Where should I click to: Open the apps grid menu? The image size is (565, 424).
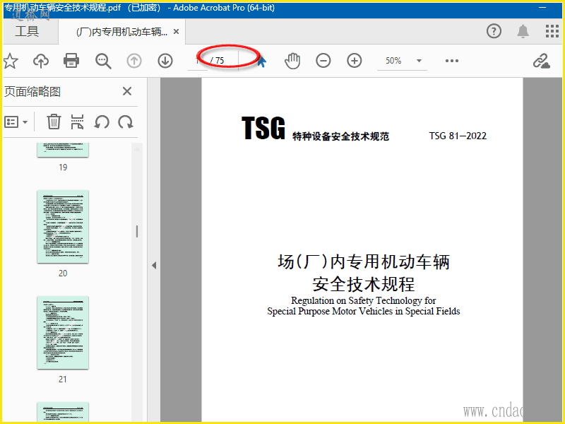[552, 31]
